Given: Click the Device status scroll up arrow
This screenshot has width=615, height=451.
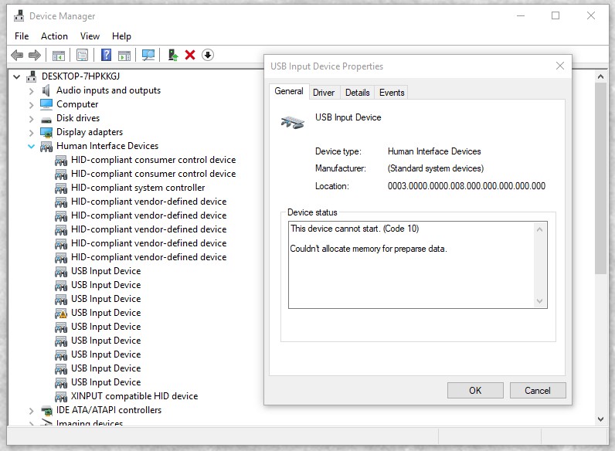Looking at the screenshot, I should click(x=540, y=229).
